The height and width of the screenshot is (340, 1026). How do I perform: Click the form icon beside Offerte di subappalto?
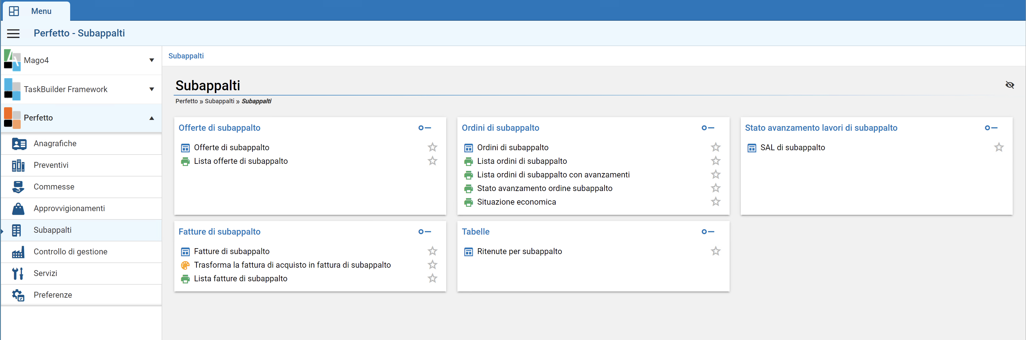coord(185,148)
